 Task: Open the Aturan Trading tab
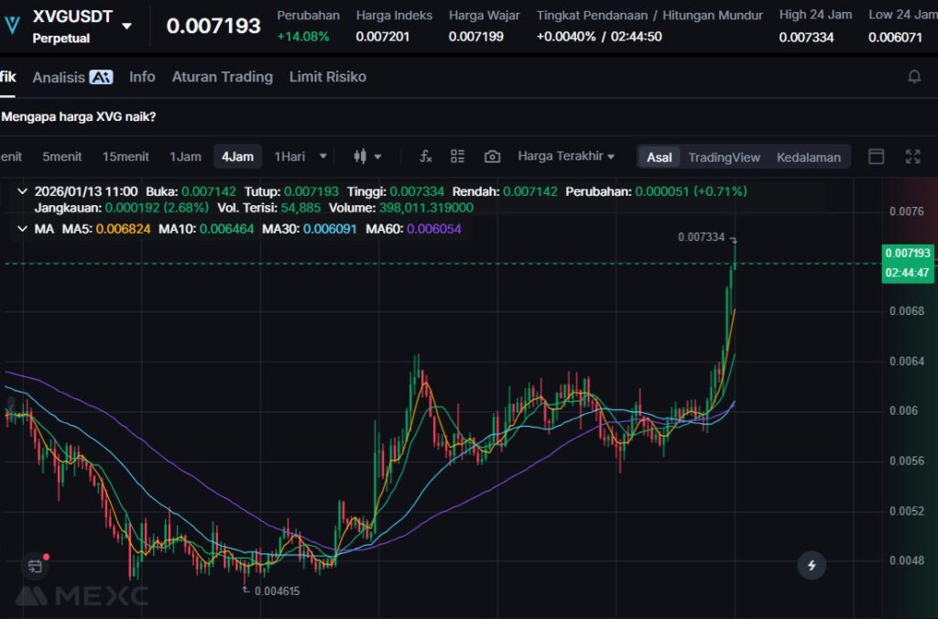[223, 77]
